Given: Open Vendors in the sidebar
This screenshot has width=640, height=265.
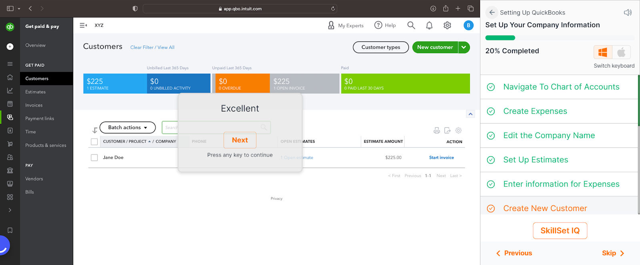Looking at the screenshot, I should tap(34, 179).
